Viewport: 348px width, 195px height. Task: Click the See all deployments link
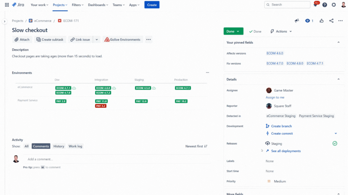pos(286,151)
